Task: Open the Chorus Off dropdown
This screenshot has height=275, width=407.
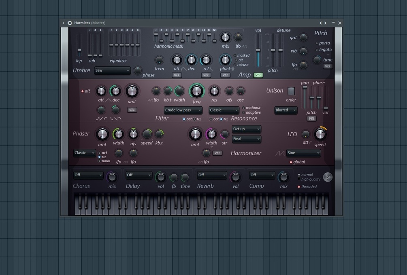Action: (88, 175)
